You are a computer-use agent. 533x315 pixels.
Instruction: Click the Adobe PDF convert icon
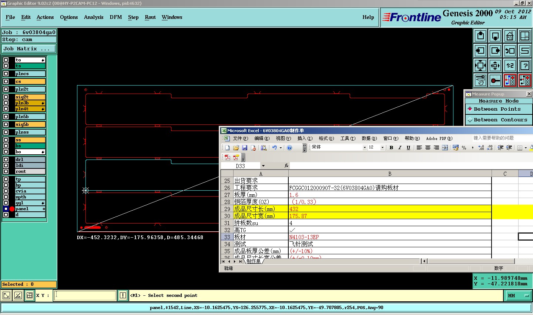(x=227, y=158)
